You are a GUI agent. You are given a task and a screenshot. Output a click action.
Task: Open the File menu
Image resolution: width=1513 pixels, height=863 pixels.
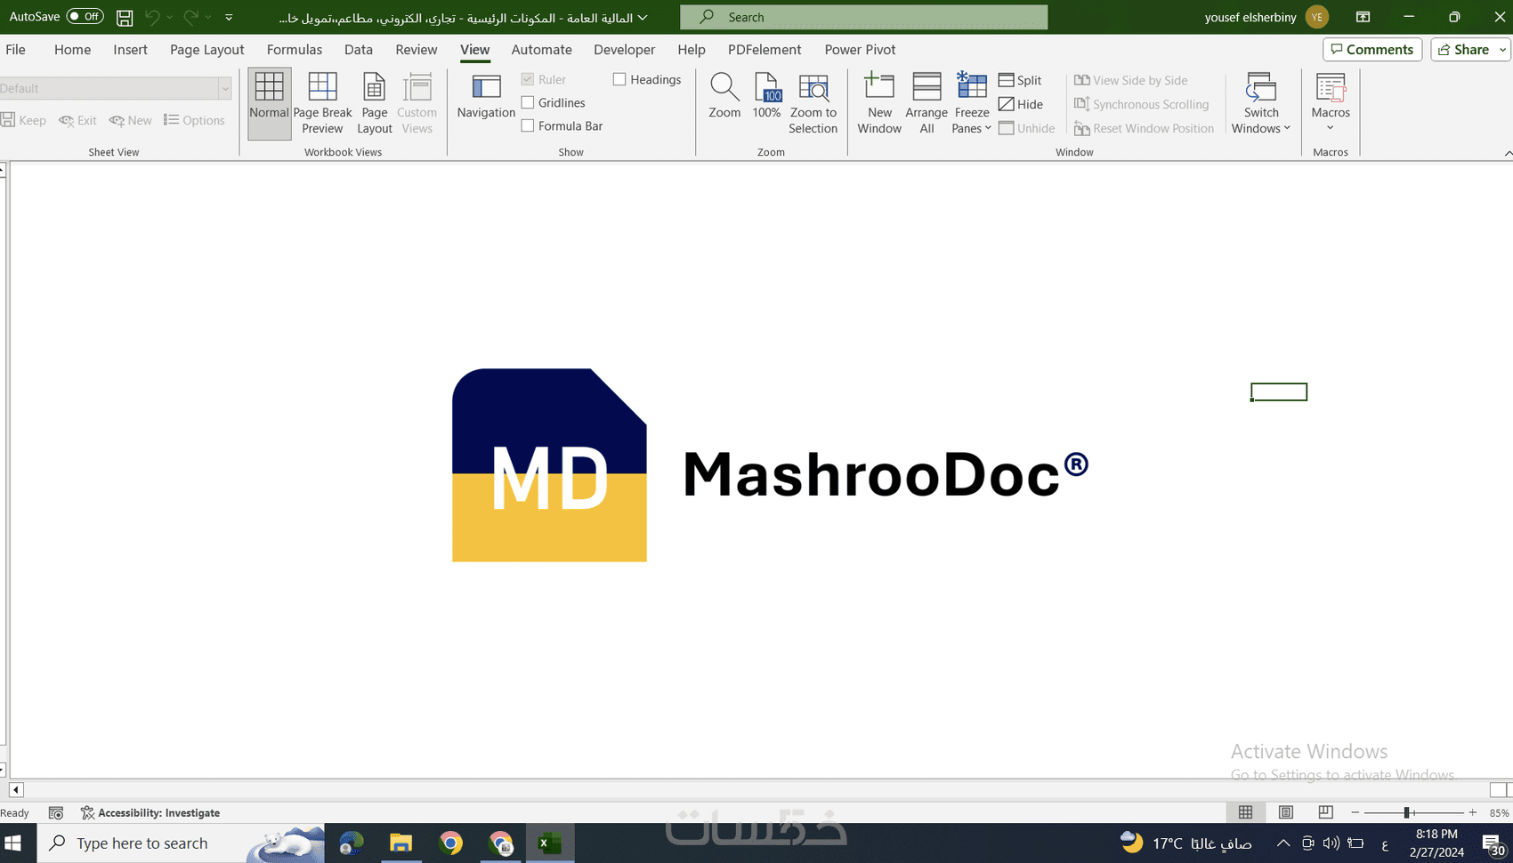[15, 50]
